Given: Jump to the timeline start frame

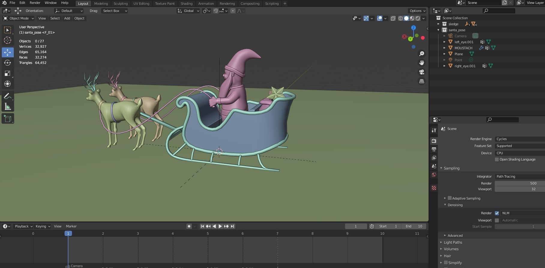Looking at the screenshot, I should coord(202,226).
